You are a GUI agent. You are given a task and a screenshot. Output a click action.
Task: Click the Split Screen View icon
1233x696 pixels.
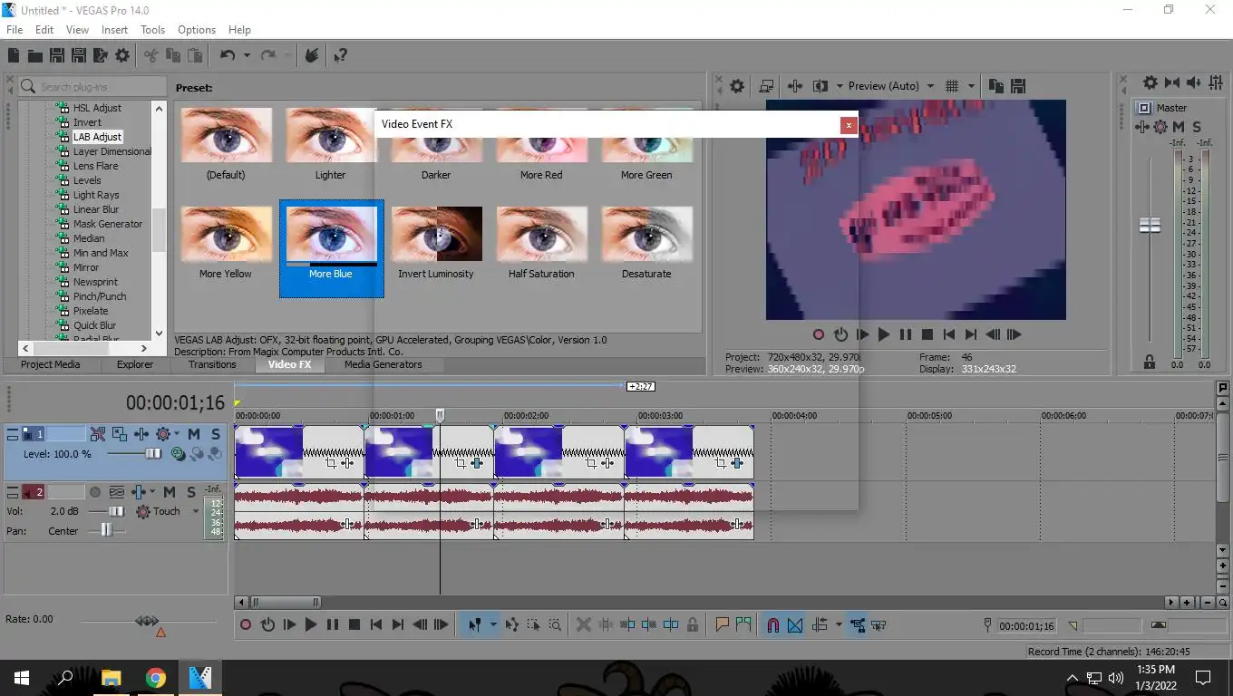(x=820, y=86)
